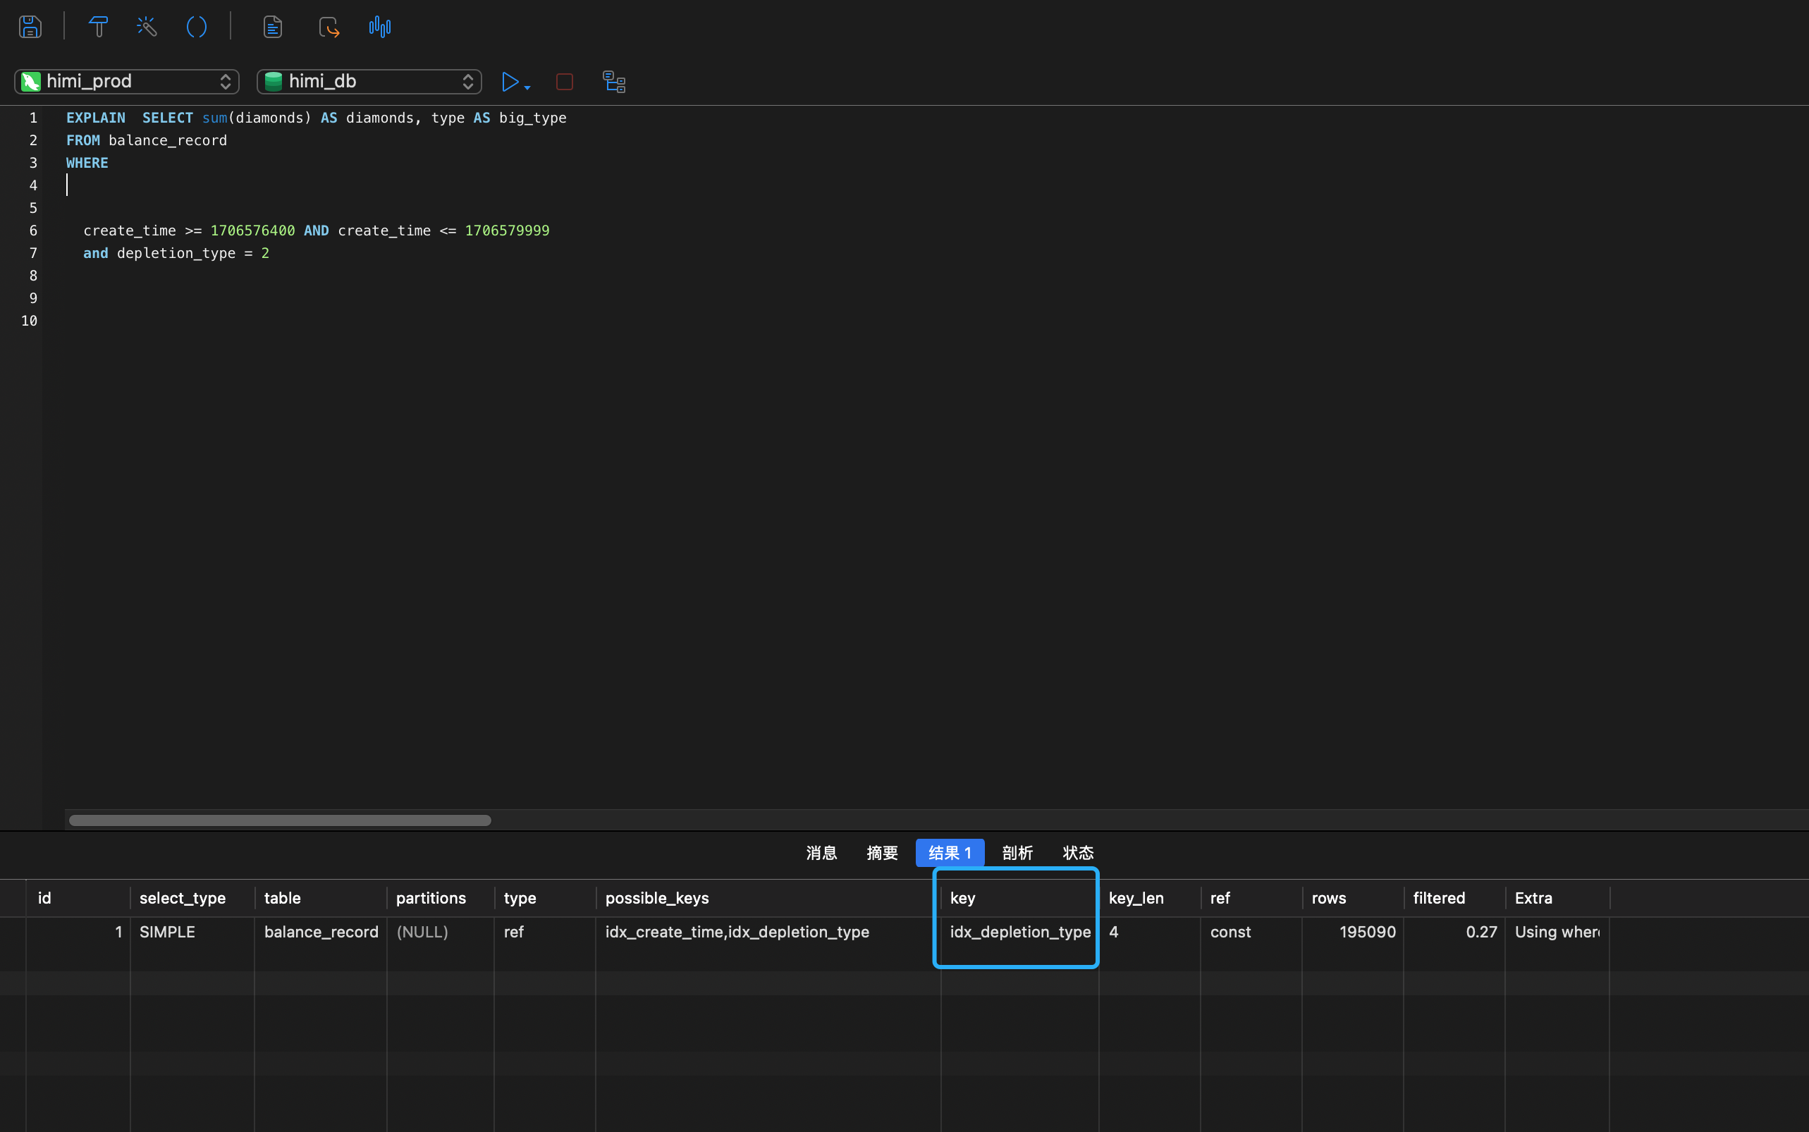Click the Explain plan tree icon
This screenshot has width=1809, height=1132.
point(614,82)
